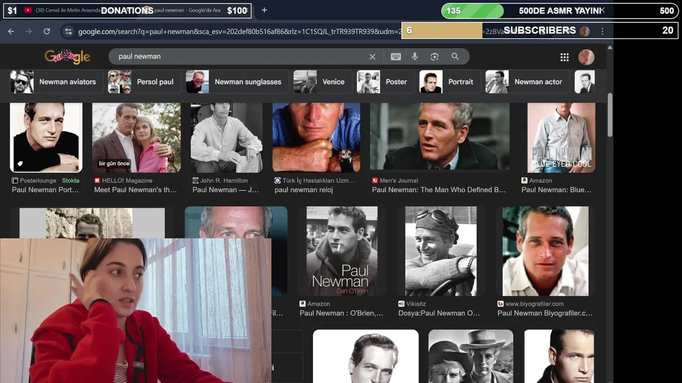Click the HELLO! Magazine source label
Image resolution: width=682 pixels, height=383 pixels.
[127, 181]
